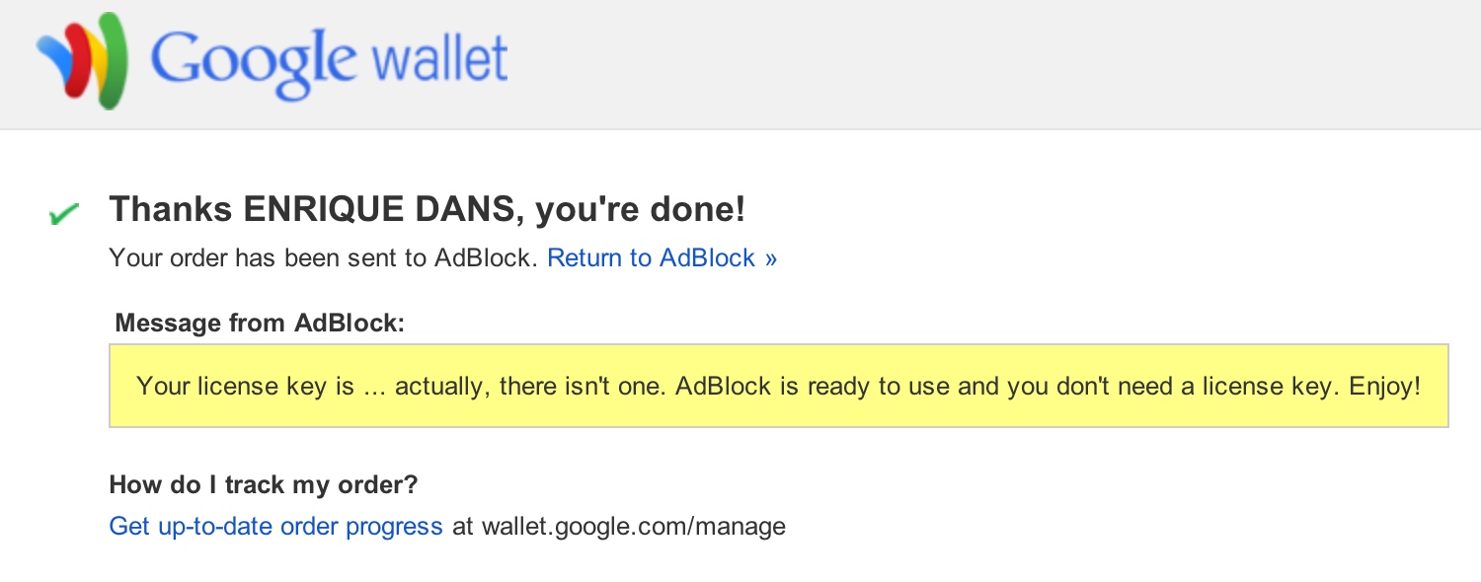Click the green checkmark icon
Viewport: 1481px width, 582px height.
point(64,213)
